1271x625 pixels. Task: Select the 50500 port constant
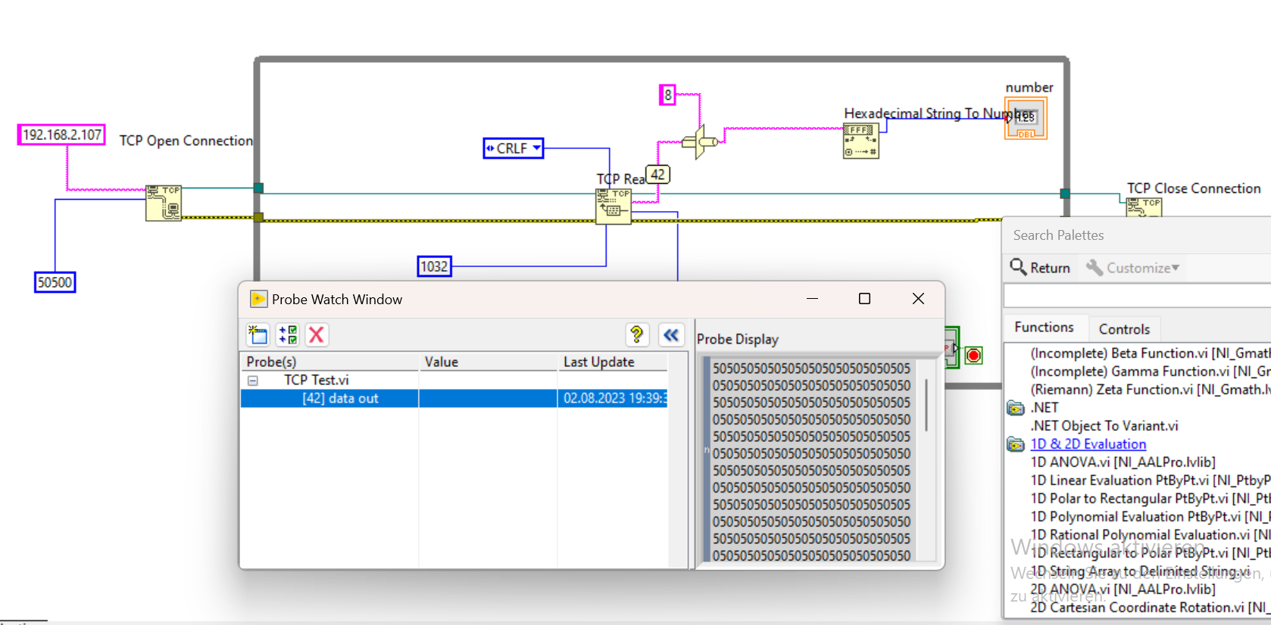click(55, 282)
